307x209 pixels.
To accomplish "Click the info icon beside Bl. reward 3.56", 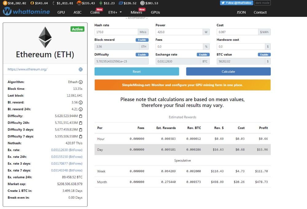I will (x=80, y=102).
